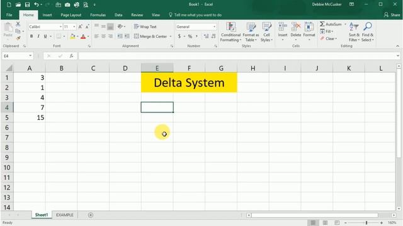Click the camera icon in quick access toolbar
Image resolution: width=403 pixels, height=226 pixels.
[x=67, y=4]
